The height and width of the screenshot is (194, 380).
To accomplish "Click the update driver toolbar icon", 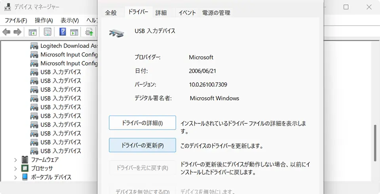I will coord(89,32).
